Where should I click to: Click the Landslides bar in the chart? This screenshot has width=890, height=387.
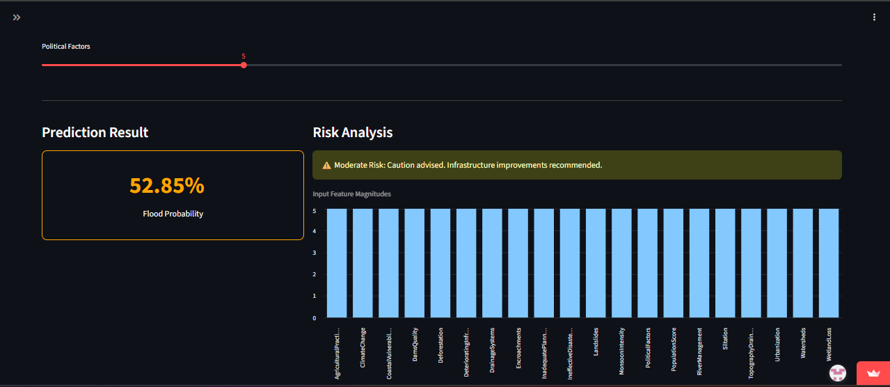click(596, 263)
